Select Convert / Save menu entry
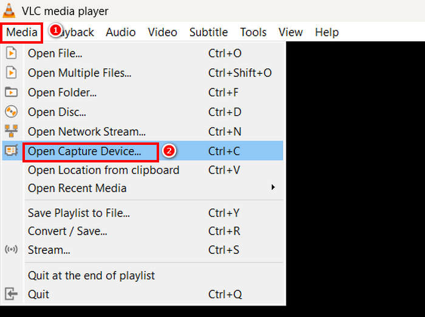Viewport: 425px width, 317px height. coord(67,231)
